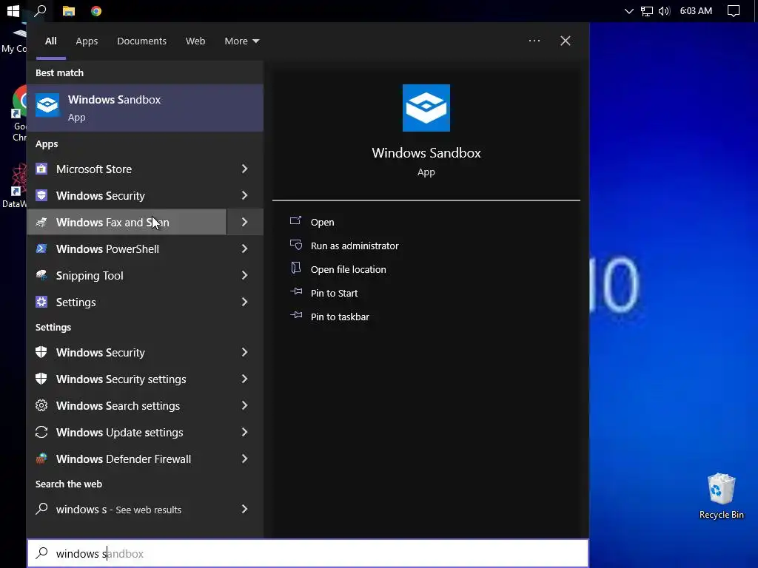Viewport: 758px width, 568px height.
Task: Expand Settings app result arrow
Action: (x=244, y=302)
